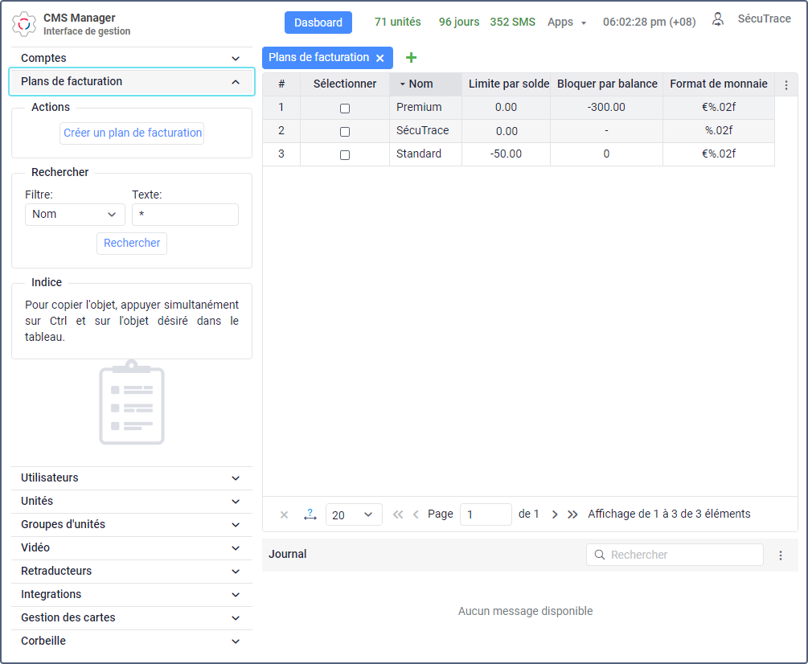
Task: Open the Nom filter dropdown
Action: point(75,215)
